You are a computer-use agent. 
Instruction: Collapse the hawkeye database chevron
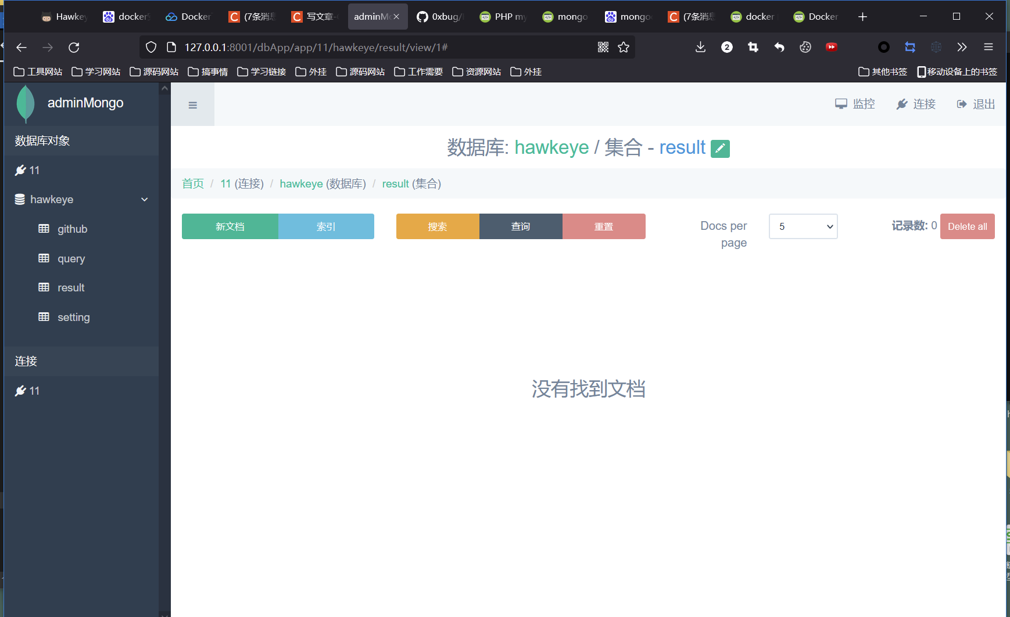click(x=144, y=199)
